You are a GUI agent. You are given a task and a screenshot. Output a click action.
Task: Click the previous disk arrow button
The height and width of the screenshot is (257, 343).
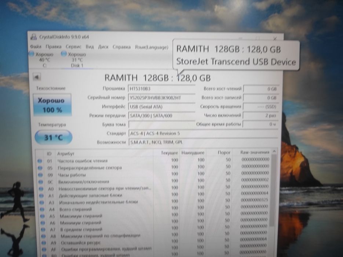(x=37, y=77)
